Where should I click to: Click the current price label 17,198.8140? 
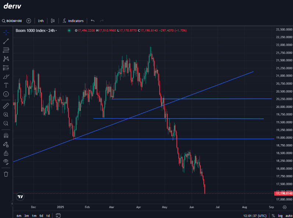[283, 193]
